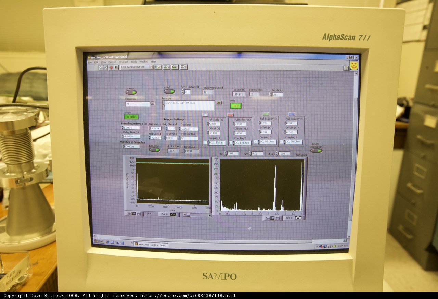Click the Plot 0 line style legend icon
Image resolution: width=438 pixels, height=299 pixels.
click(173, 215)
